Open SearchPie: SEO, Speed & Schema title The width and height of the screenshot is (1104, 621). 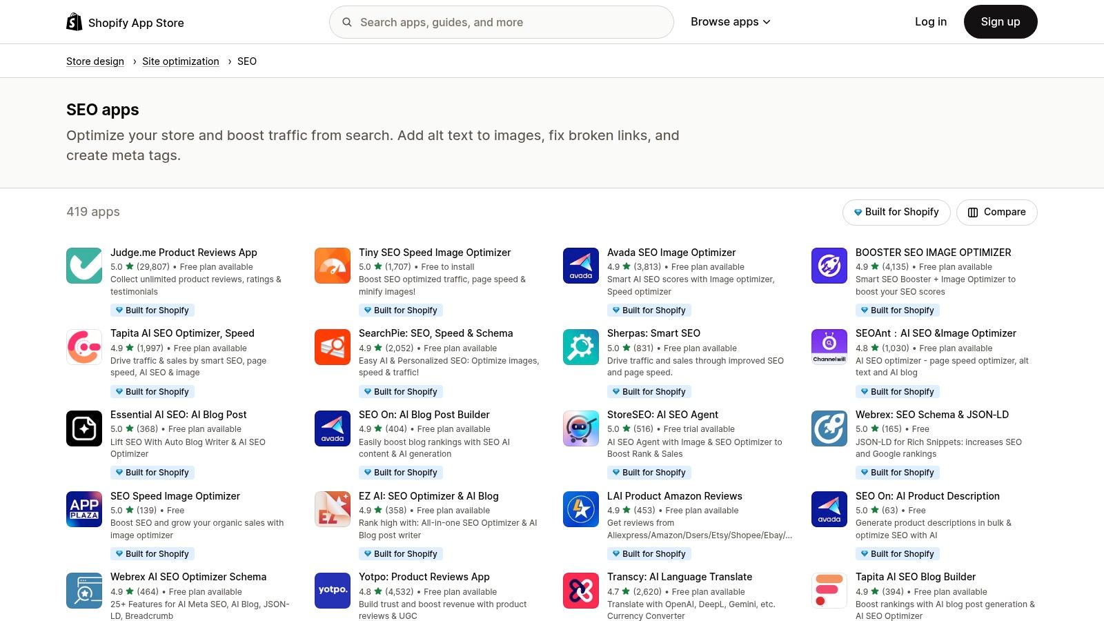pos(436,333)
